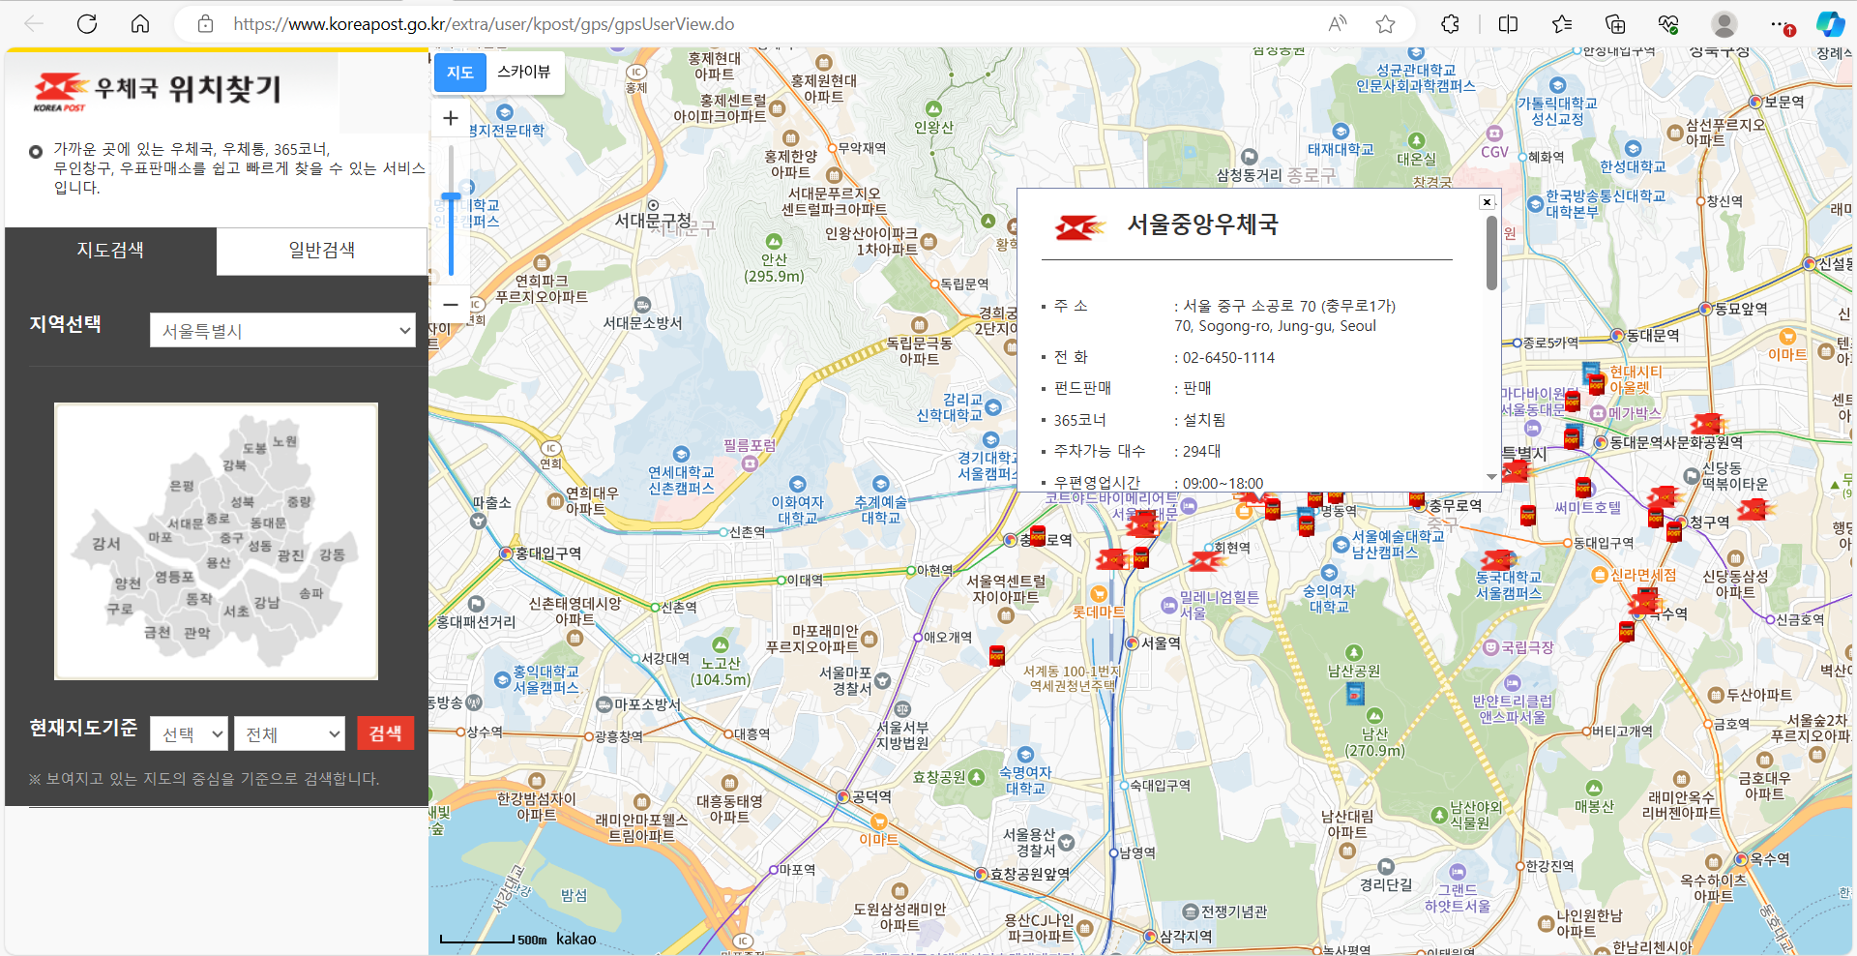Launch Copilot sidebar
Screen dimensions: 1857x956
point(1830,24)
